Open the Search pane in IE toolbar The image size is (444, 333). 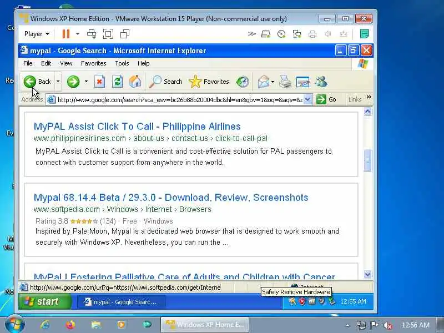[166, 82]
